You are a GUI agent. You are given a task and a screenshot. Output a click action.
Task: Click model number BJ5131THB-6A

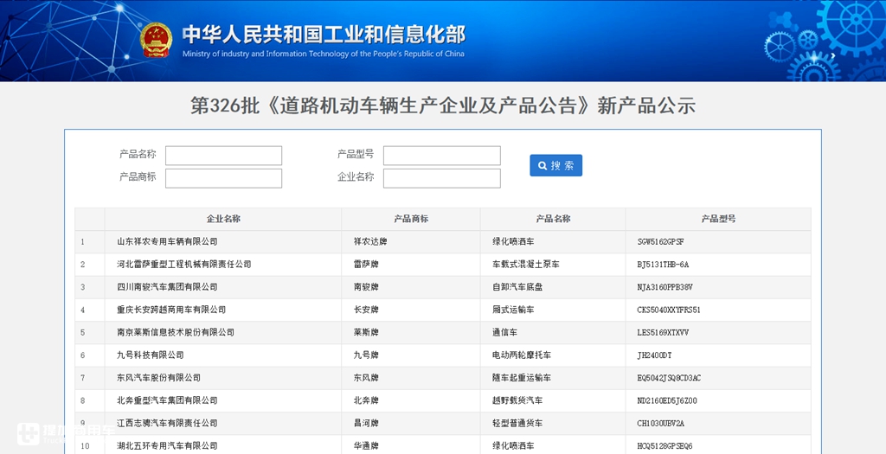point(664,265)
